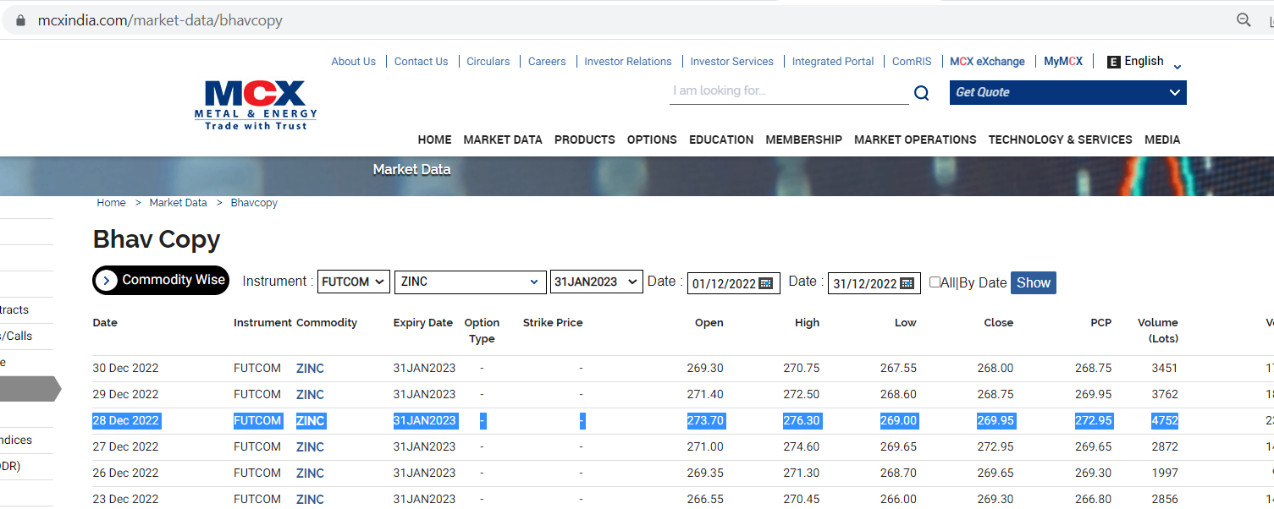Click the ZINC link in 29 Dec 2022 row
The image size is (1274, 509).
(310, 395)
